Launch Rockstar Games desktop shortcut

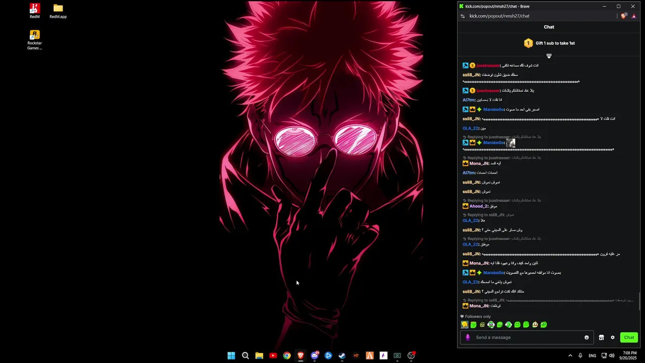coord(34,40)
